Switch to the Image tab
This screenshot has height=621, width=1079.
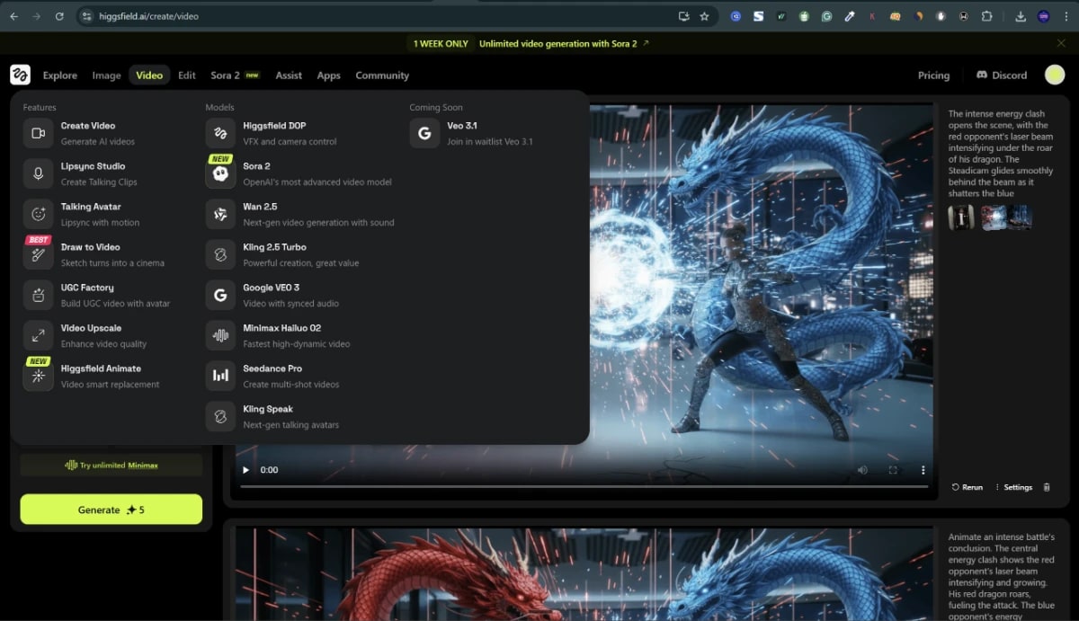coord(106,75)
